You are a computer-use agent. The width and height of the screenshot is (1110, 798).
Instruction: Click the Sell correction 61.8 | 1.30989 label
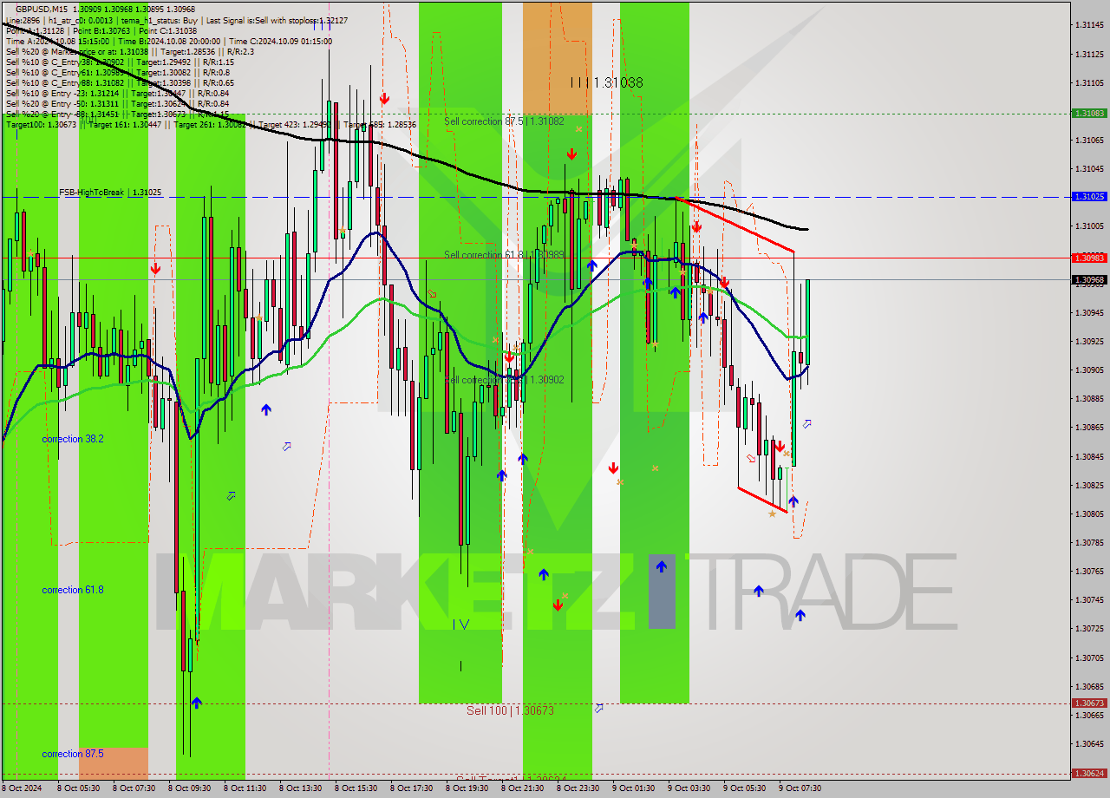point(504,255)
